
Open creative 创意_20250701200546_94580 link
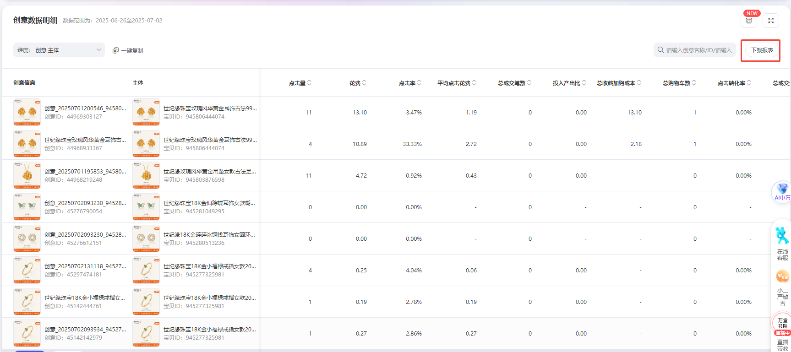[85, 108]
